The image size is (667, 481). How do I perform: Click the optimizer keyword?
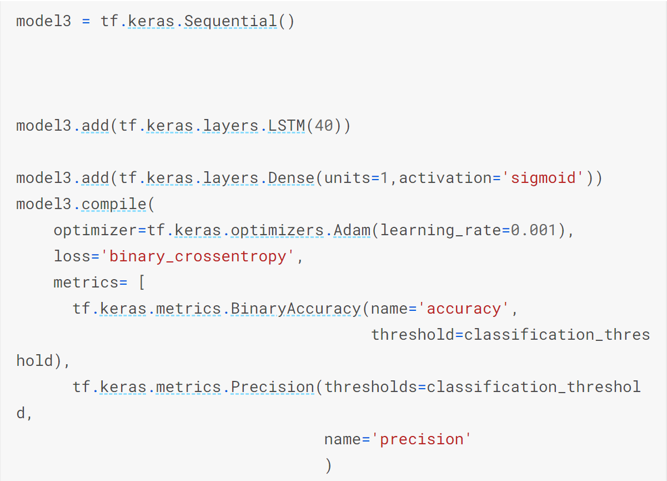click(96, 230)
